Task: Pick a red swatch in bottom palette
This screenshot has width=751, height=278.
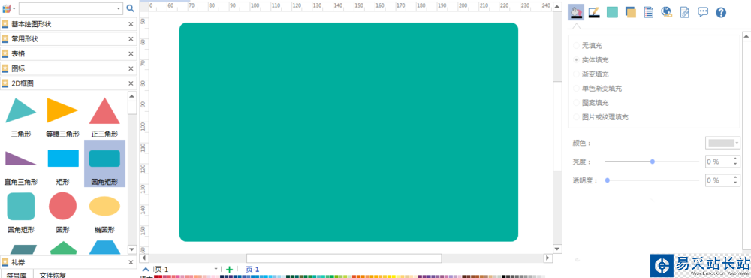Action: point(157,276)
